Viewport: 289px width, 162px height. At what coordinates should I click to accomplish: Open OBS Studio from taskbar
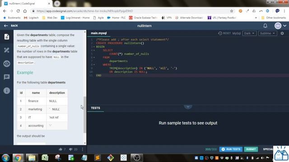coord(137,158)
